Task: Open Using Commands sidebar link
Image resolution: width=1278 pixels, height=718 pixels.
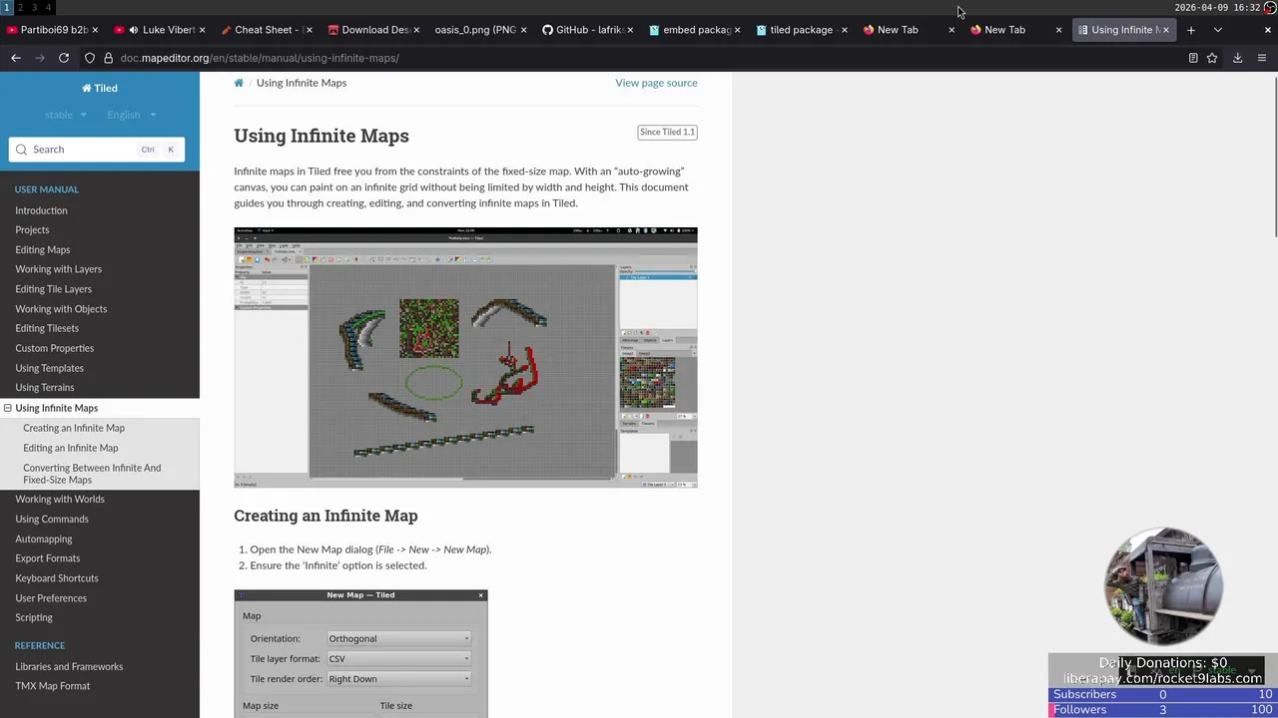Action: (52, 520)
